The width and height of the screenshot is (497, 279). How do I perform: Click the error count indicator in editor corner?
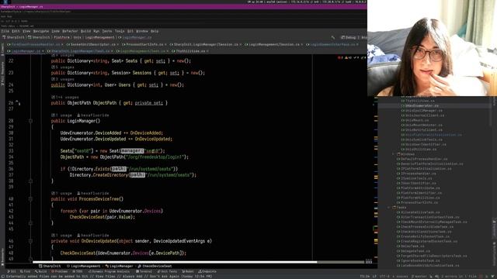340,57
